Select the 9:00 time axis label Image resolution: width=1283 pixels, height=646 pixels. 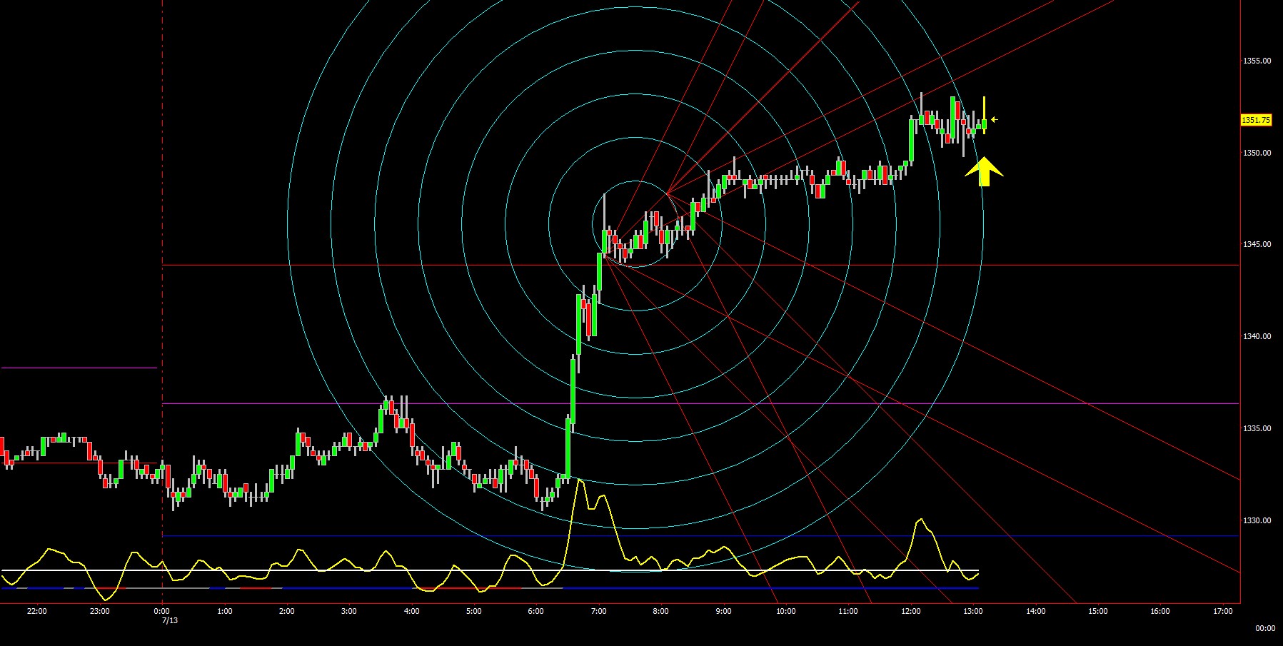(x=723, y=611)
